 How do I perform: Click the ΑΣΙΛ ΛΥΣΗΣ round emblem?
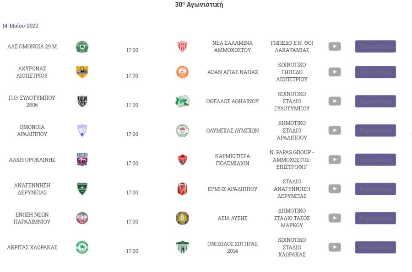pos(182,218)
